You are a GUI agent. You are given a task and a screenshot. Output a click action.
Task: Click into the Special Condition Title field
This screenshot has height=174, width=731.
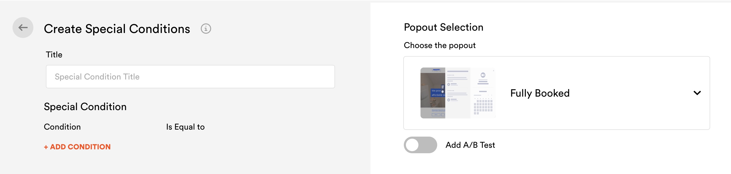point(190,77)
